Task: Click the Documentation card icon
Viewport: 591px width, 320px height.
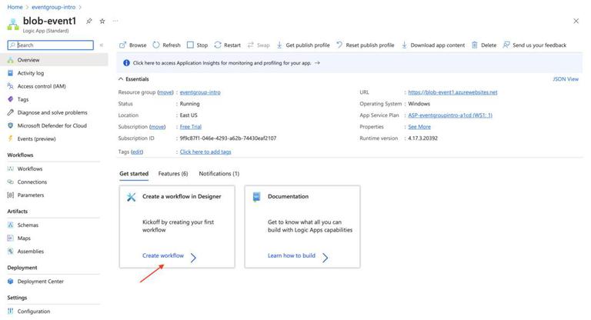Action: point(256,197)
